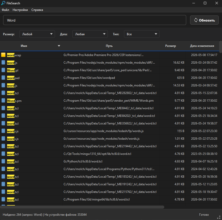The width and height of the screenshot is (222, 220).
Task: Maximize the FileSearch window
Action: (x=205, y=3)
